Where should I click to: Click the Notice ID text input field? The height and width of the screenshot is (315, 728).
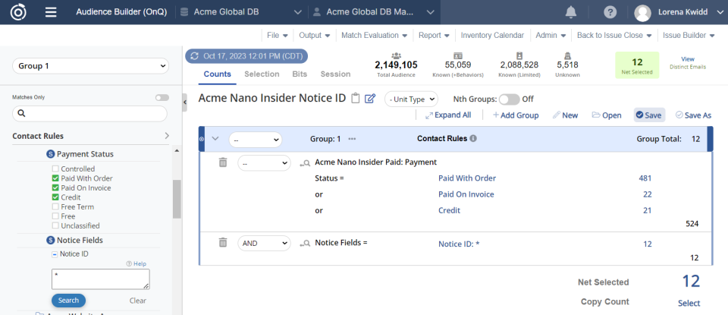pos(100,279)
